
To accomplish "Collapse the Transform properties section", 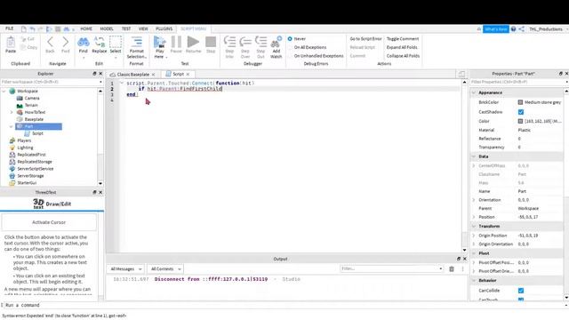I will pos(474,226).
